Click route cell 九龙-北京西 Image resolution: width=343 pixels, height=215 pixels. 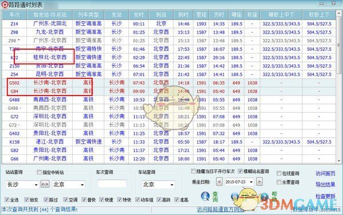(50, 32)
